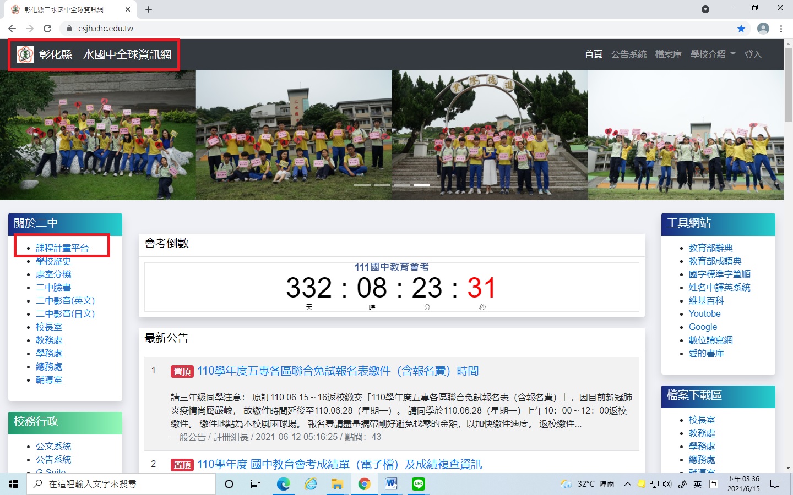This screenshot has width=793, height=495.
Task: Open 公告系統 in the navigation bar
Action: pyautogui.click(x=629, y=54)
